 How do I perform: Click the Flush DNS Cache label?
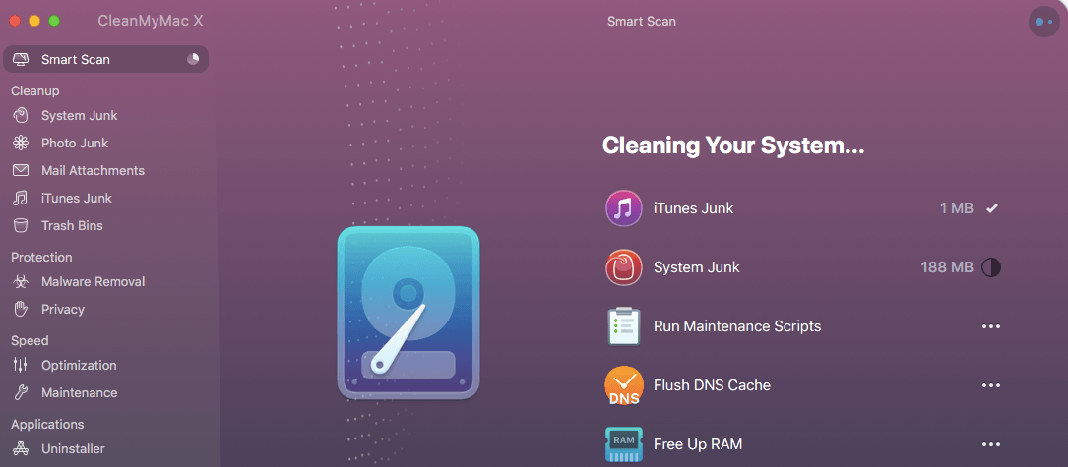pos(713,385)
